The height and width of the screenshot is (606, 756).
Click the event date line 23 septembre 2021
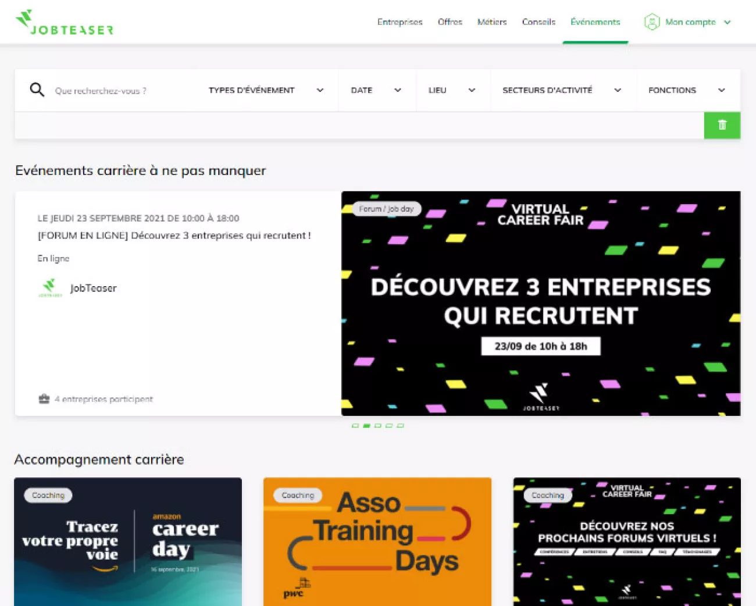tap(138, 218)
